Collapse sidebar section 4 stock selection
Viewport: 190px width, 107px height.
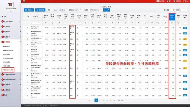(x=11, y=42)
